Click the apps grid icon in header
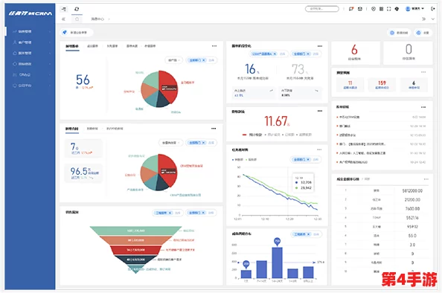This screenshot has width=442, height=293. tap(381, 9)
